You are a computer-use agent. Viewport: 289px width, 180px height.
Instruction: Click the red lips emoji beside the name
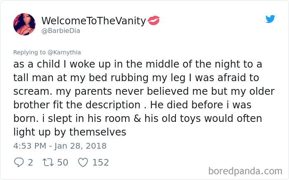point(153,20)
